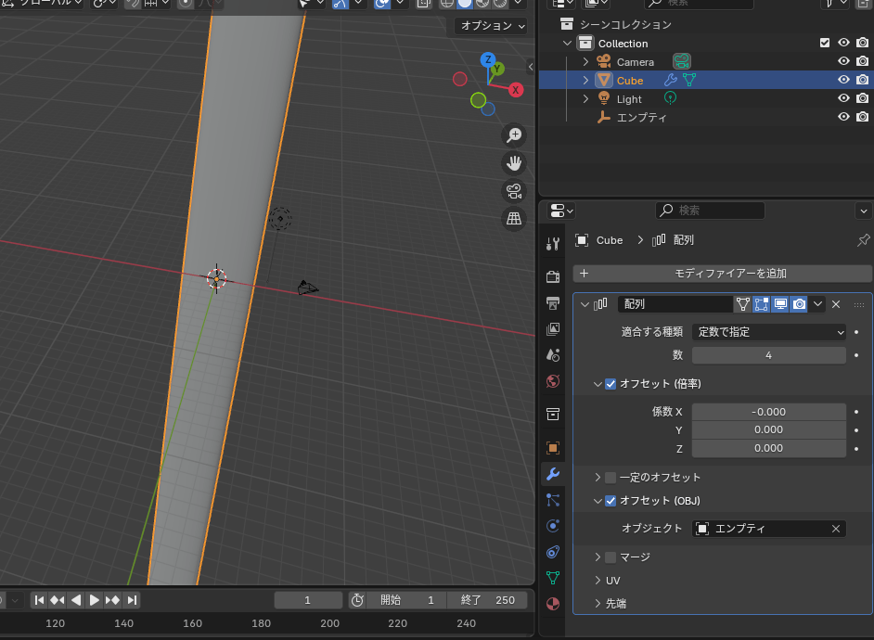Click the pin icon in properties header
Screen dimensions: 874x640
click(x=863, y=240)
